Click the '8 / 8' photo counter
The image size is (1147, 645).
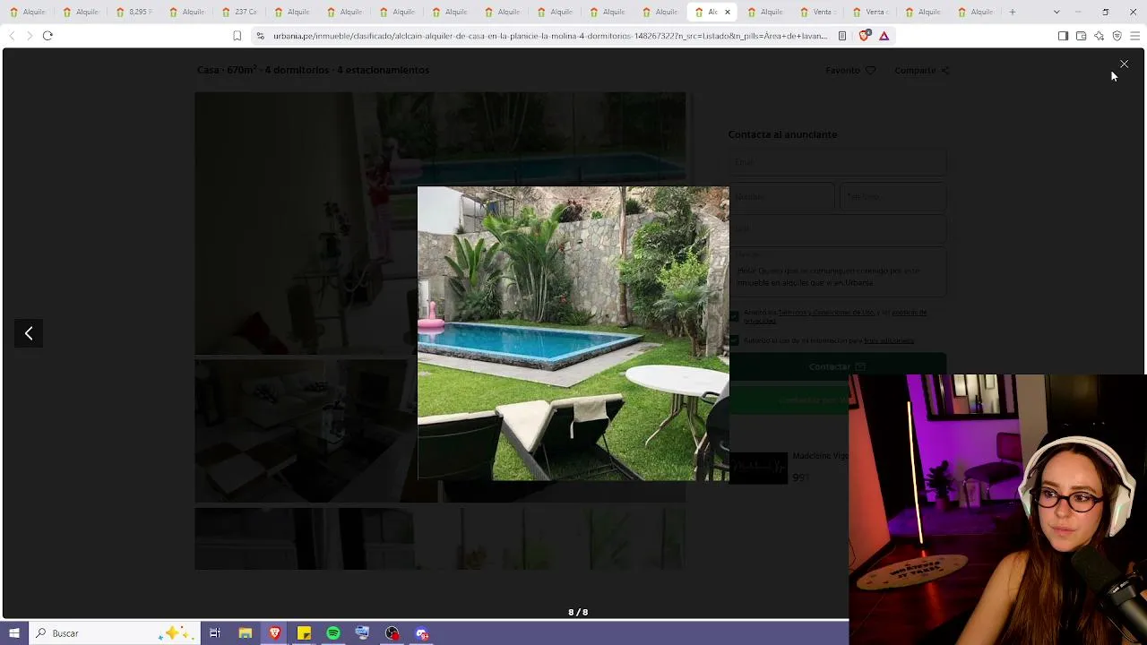coord(578,613)
